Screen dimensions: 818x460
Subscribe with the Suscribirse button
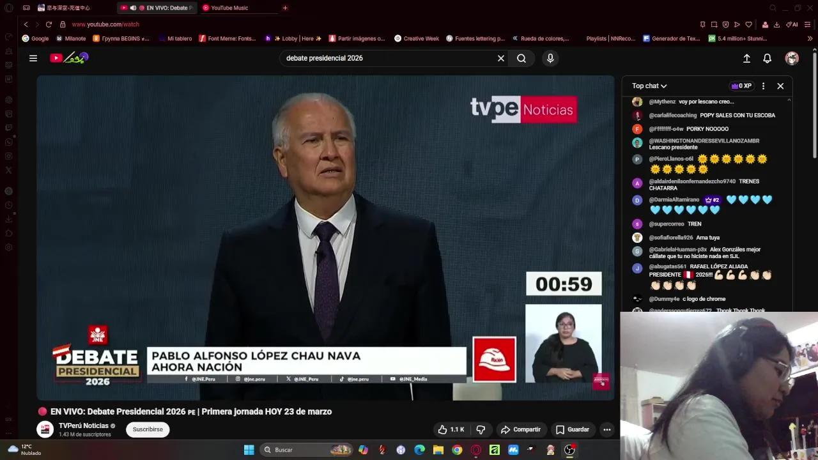click(148, 429)
